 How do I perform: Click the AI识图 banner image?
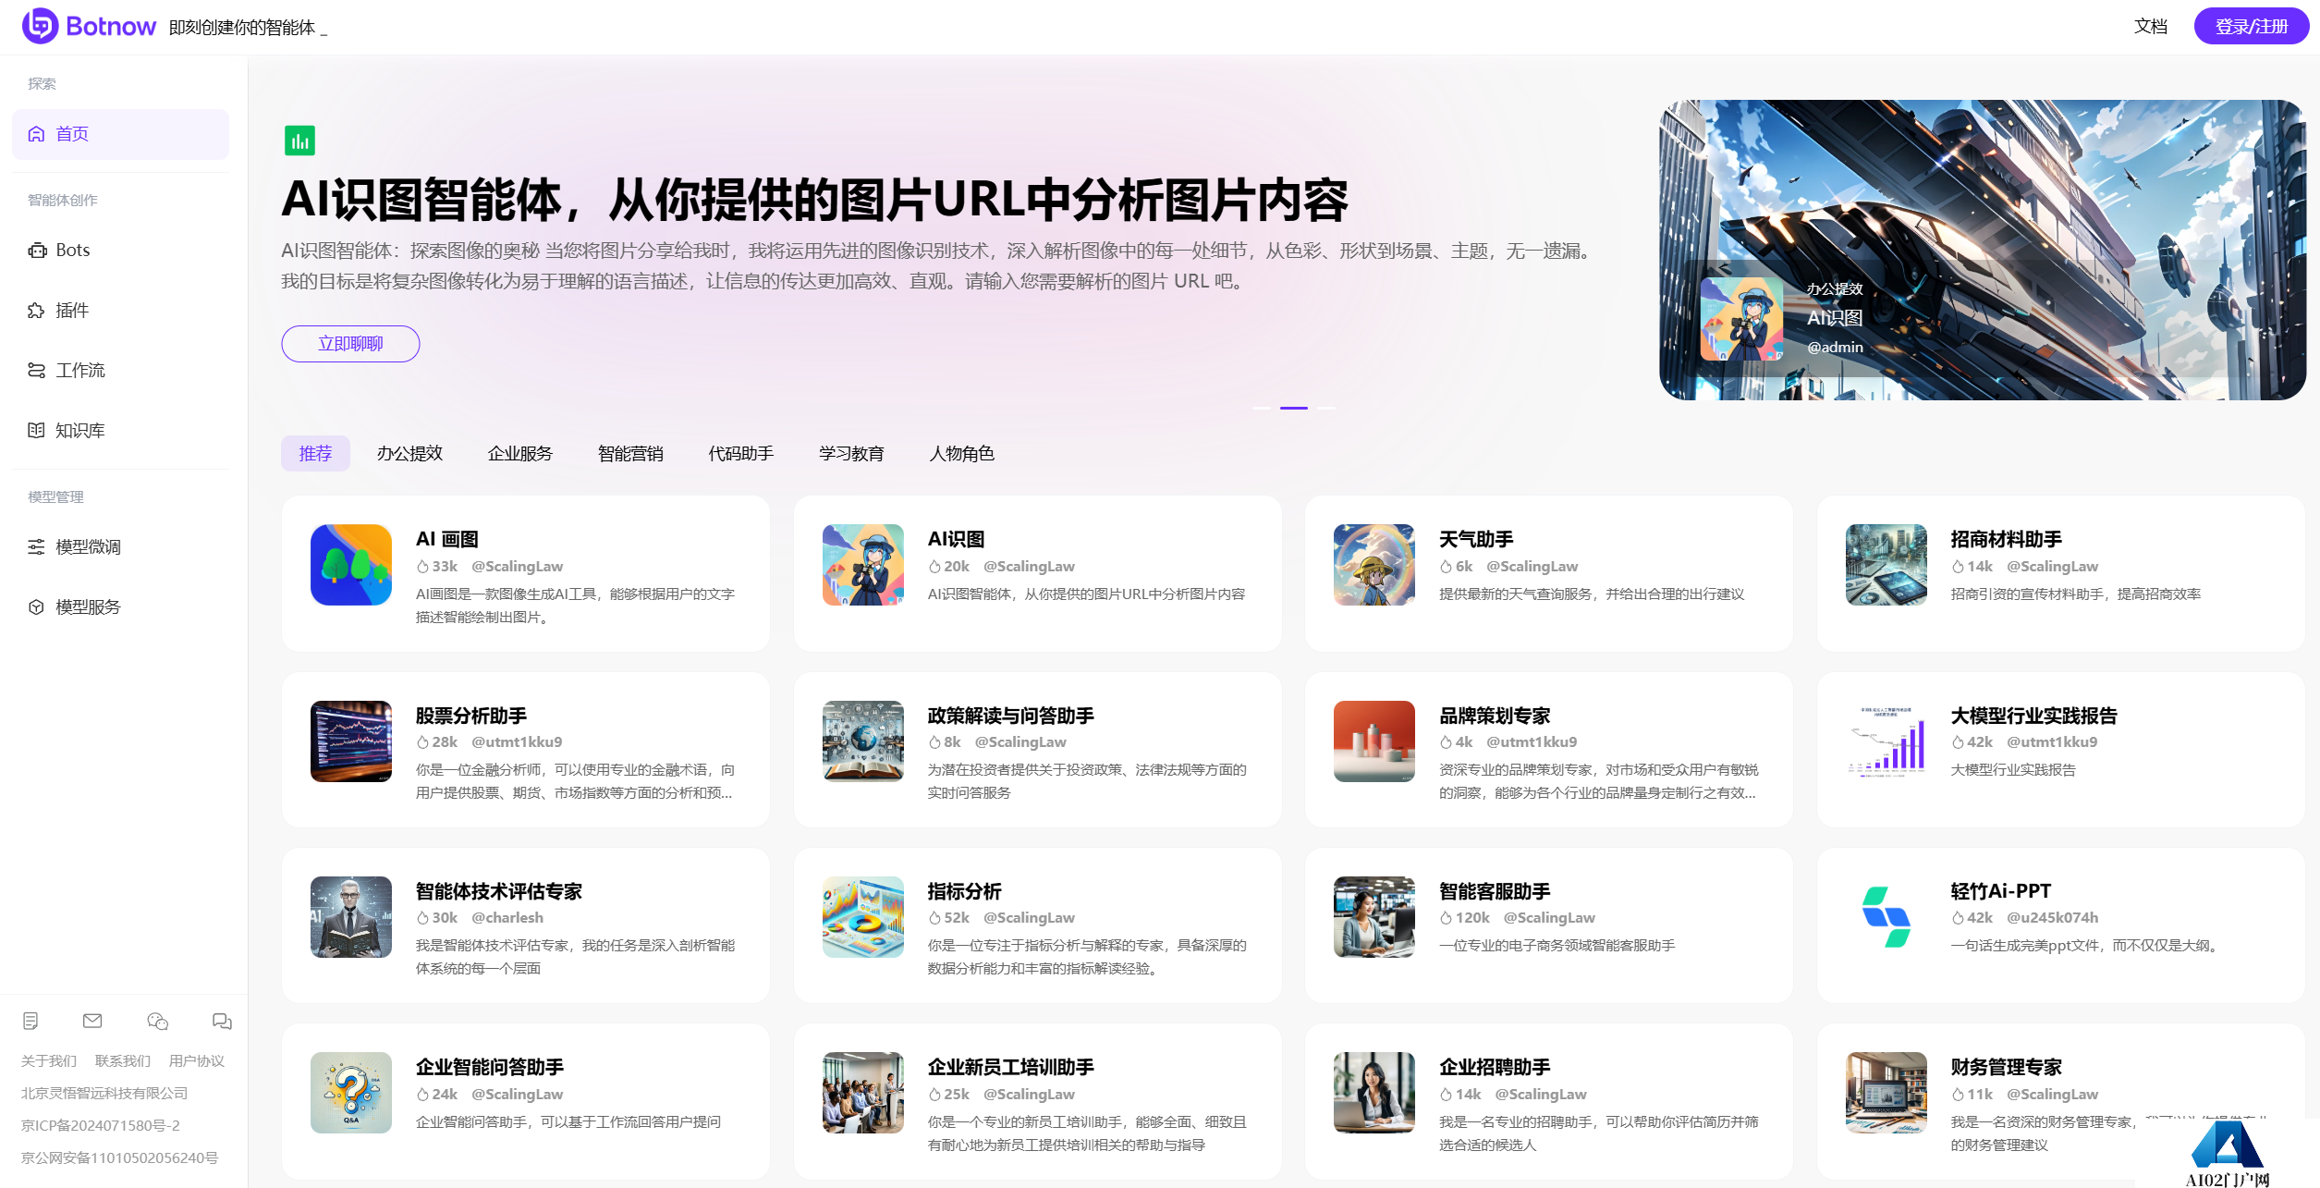point(1983,250)
